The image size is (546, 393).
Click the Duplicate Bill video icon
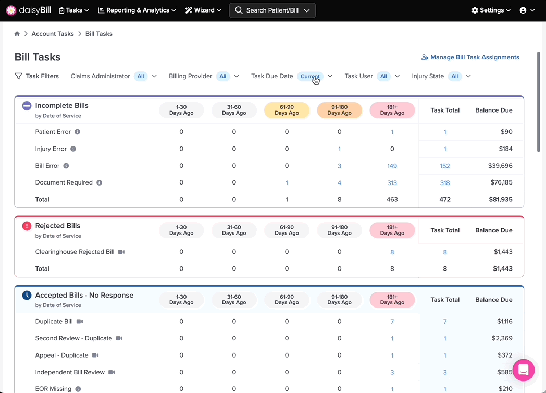(x=80, y=321)
